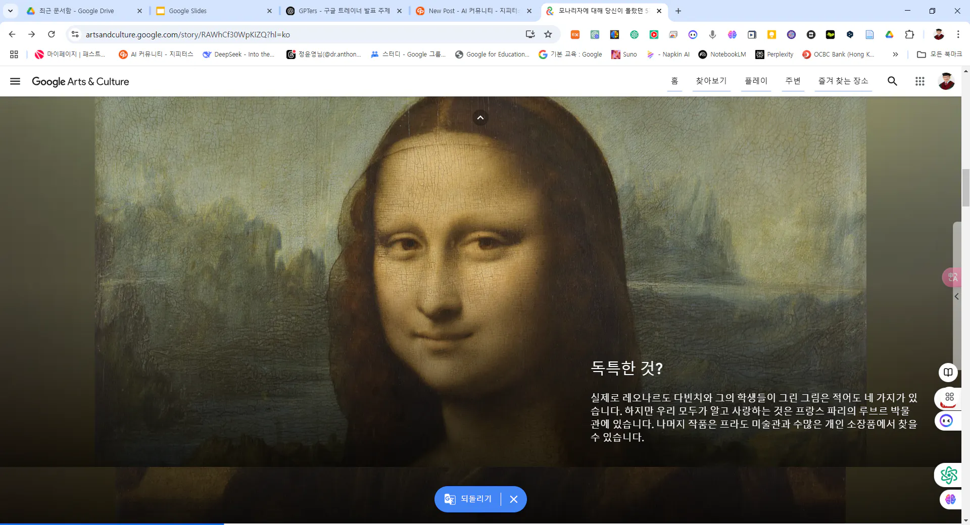The image size is (970, 525).
Task: Click the orange EX extension icon
Action: (575, 34)
